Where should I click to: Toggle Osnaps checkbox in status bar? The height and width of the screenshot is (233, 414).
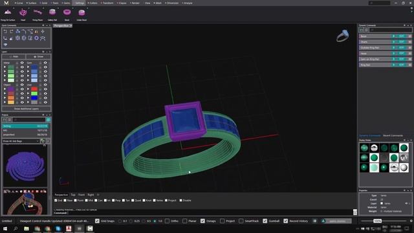click(202, 221)
